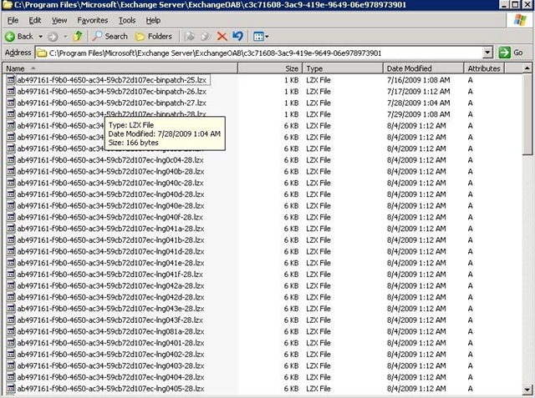Select file icon for lng041e-28.lzx

coord(11,263)
